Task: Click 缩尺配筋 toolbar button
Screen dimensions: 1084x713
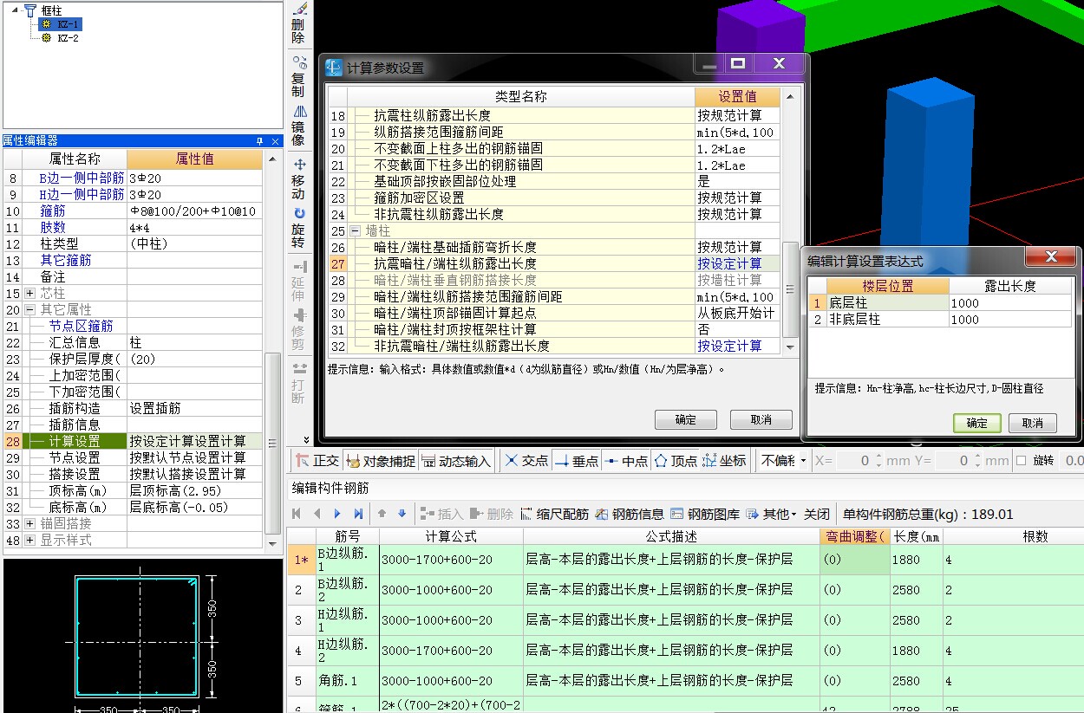Action: tap(555, 514)
